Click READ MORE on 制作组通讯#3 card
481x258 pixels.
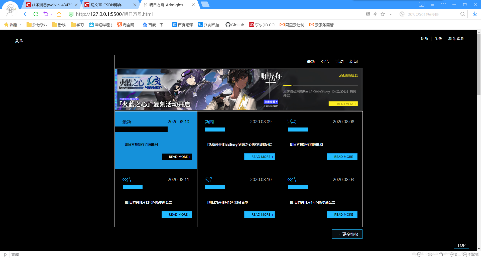pos(342,157)
